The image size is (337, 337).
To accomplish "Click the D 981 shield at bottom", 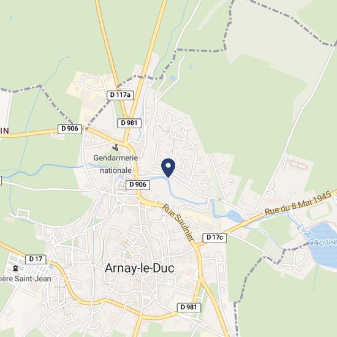I will click(x=189, y=308).
